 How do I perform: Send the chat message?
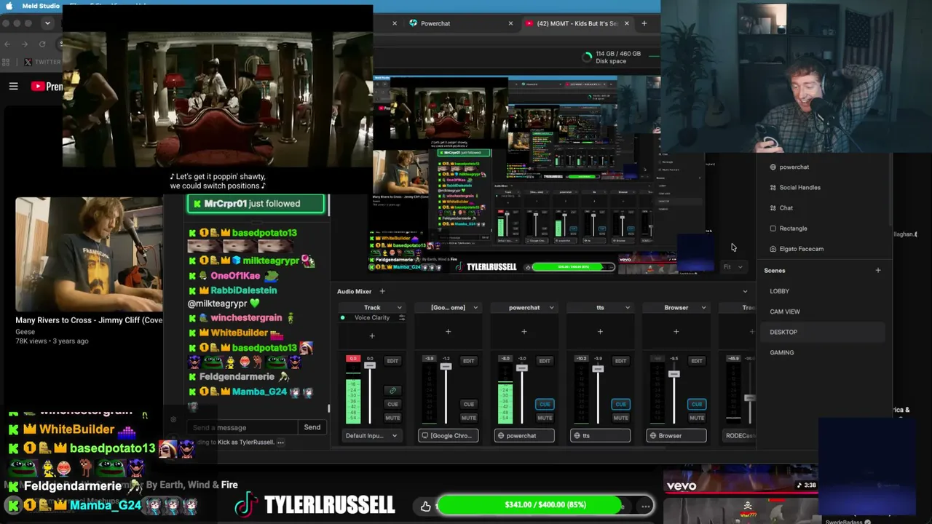click(x=312, y=428)
